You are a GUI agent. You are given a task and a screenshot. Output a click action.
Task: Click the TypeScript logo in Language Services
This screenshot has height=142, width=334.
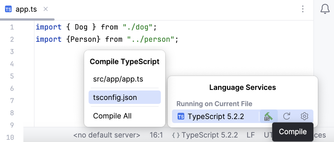pos(181,116)
